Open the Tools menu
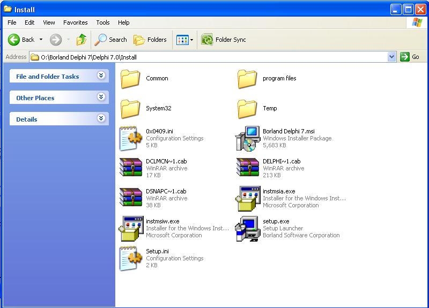The width and height of the screenshot is (429, 308). point(103,22)
